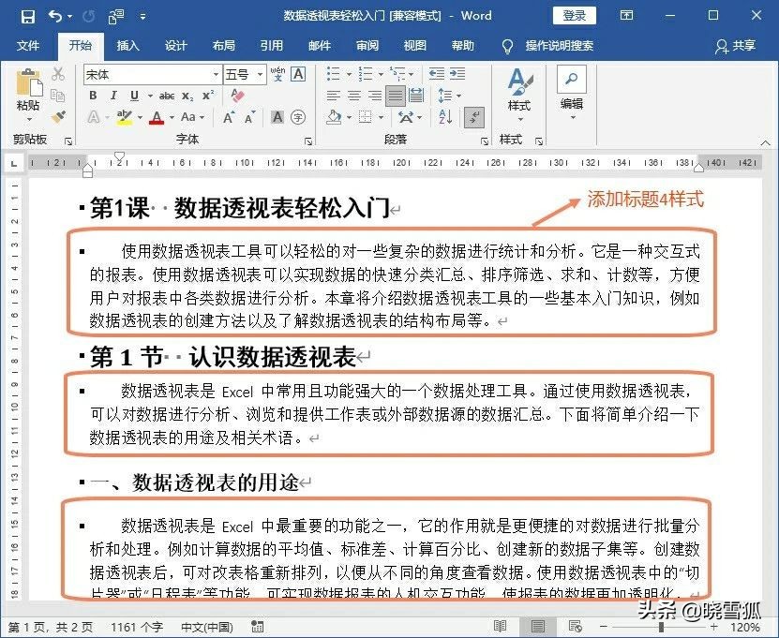Select the Format Painter icon

point(58,116)
